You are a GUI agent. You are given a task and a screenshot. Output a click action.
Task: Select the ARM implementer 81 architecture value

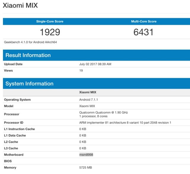125,123
